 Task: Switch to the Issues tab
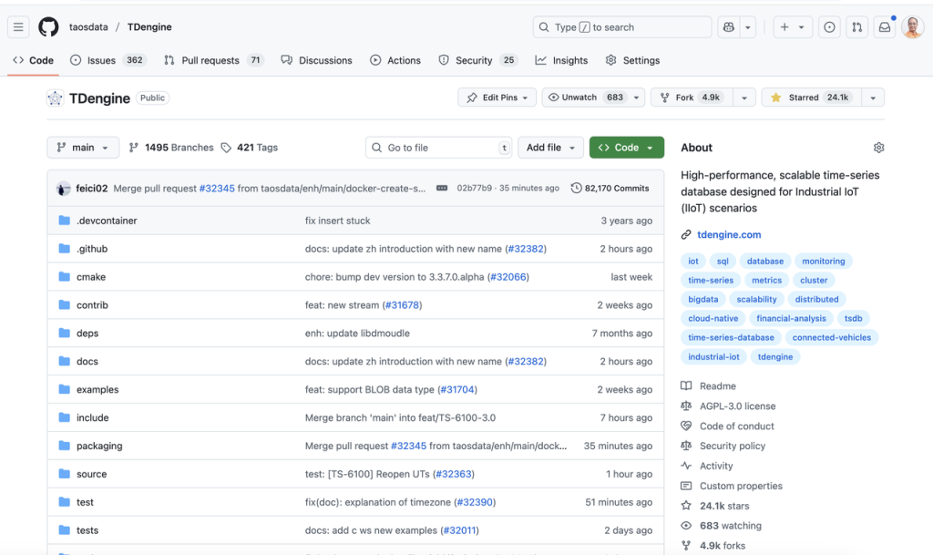(101, 60)
